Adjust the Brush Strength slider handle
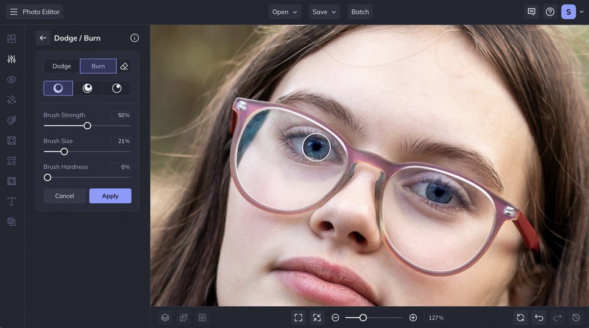 pos(87,126)
